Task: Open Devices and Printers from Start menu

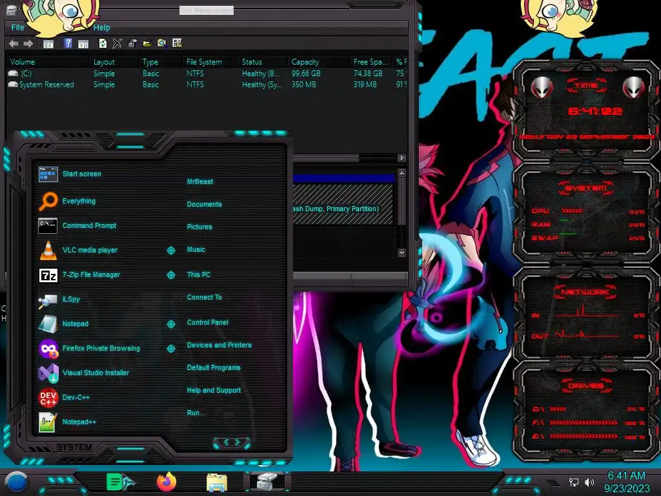Action: (219, 345)
